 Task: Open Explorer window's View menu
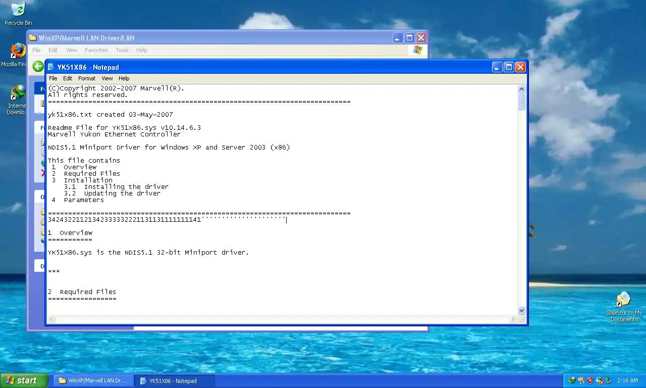[71, 50]
